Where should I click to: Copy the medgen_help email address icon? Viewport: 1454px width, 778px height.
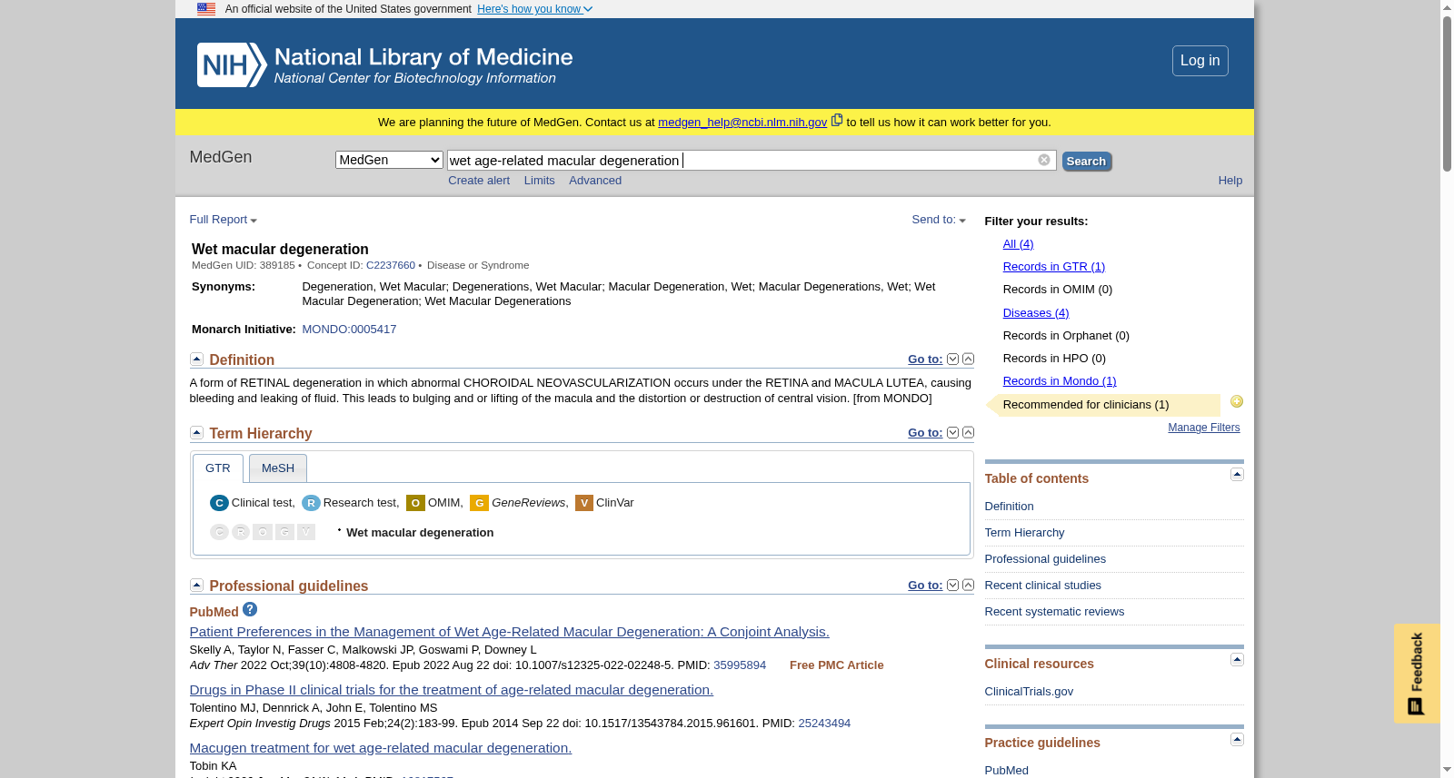837,120
